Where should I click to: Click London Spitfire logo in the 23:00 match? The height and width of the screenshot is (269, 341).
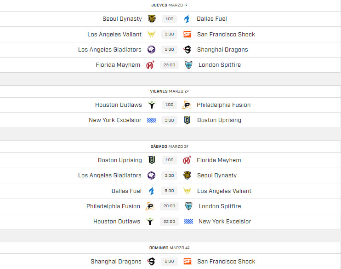[x=188, y=65]
